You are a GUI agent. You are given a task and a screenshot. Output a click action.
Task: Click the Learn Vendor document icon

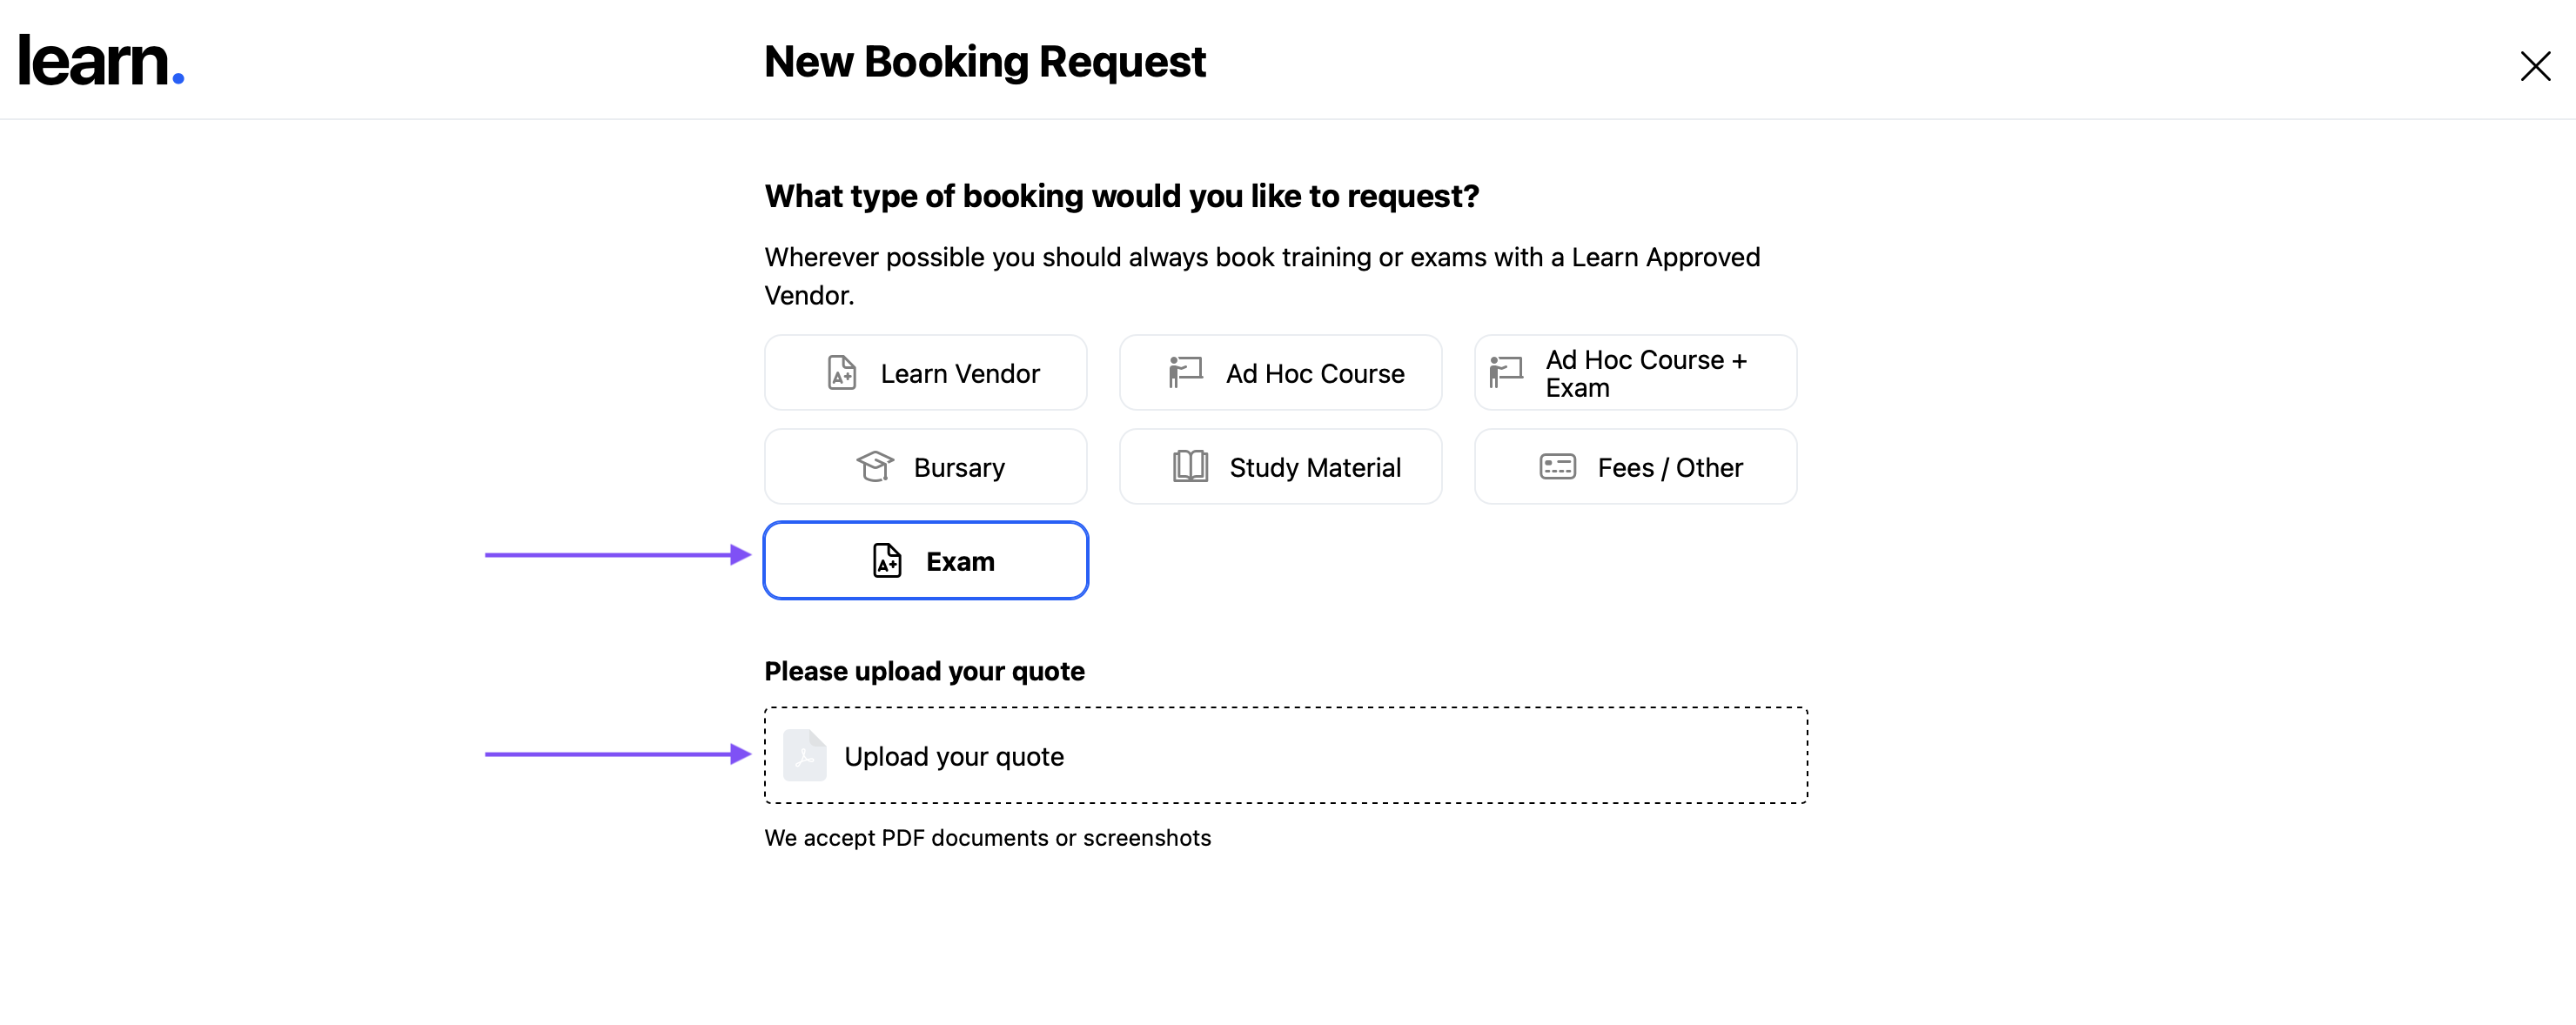(x=841, y=373)
